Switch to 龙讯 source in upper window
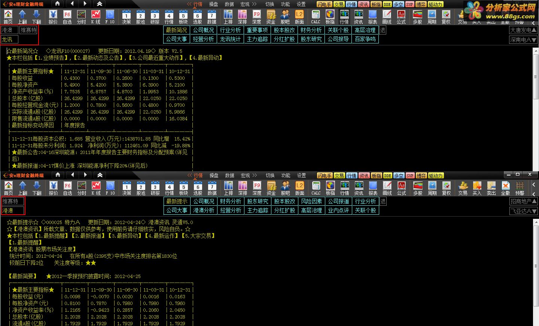 [9, 39]
